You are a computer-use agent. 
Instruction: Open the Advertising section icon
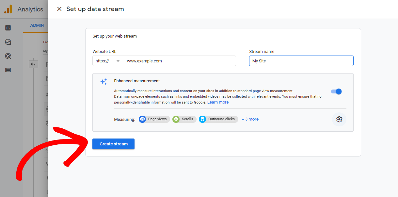(8, 56)
